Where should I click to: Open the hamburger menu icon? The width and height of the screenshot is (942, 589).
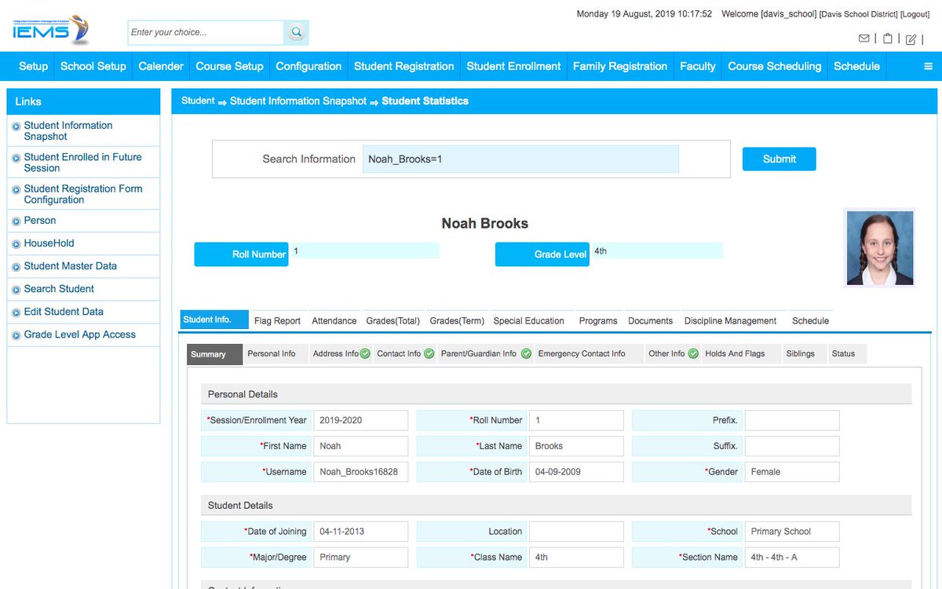(x=928, y=67)
